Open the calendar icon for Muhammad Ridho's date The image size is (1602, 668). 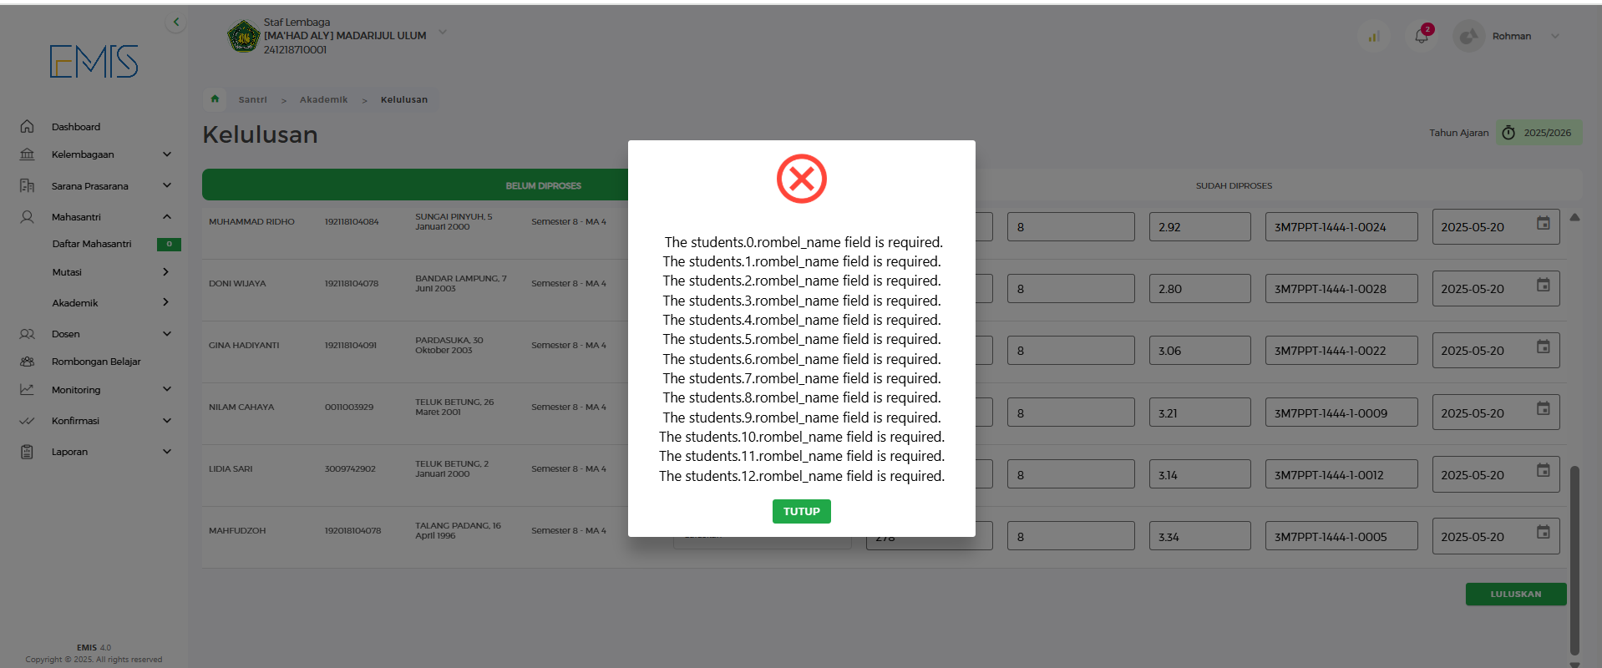coord(1543,224)
